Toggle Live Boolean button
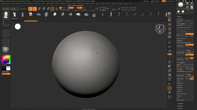The height and width of the screenshot is (110, 197). (23, 9)
